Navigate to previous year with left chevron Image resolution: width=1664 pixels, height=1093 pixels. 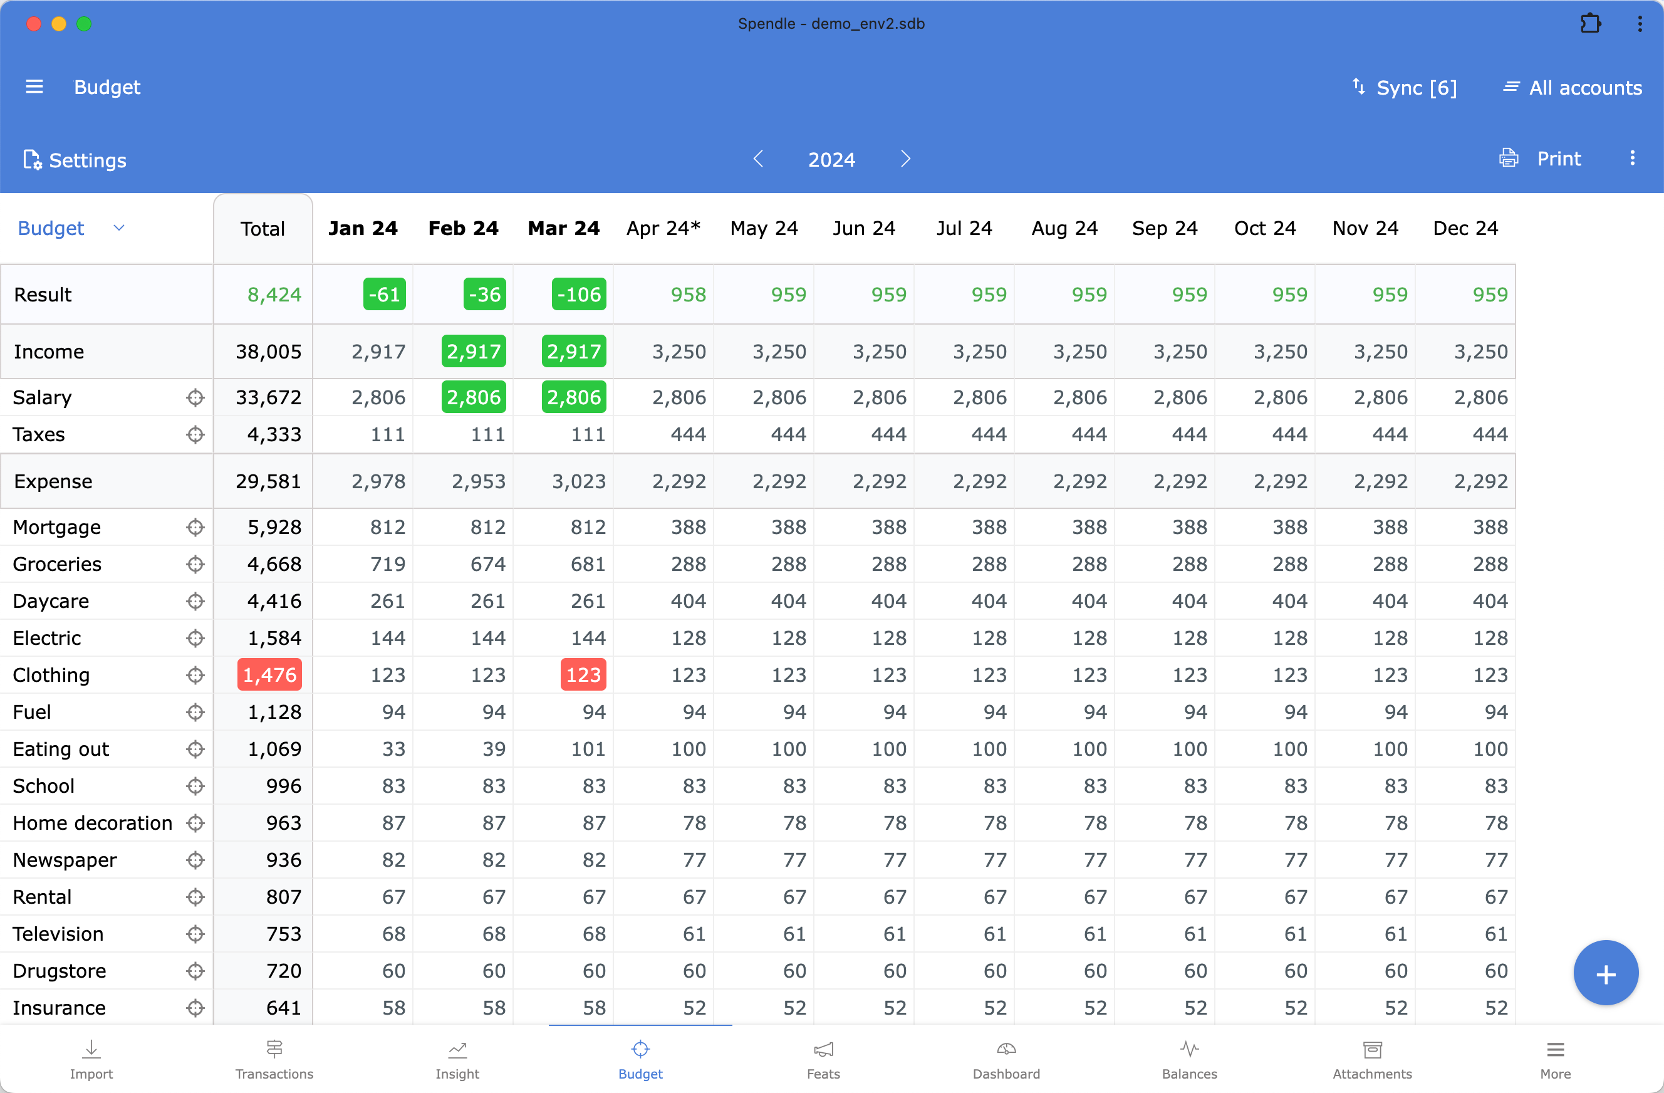tap(759, 159)
